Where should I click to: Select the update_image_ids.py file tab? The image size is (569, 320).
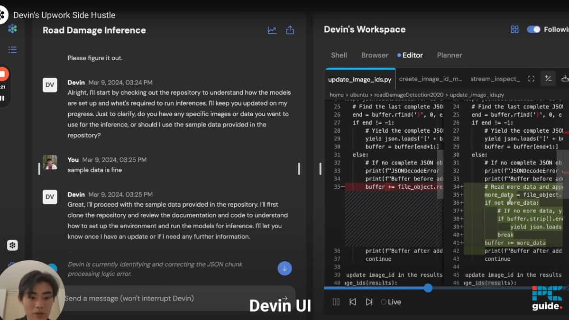(359, 79)
